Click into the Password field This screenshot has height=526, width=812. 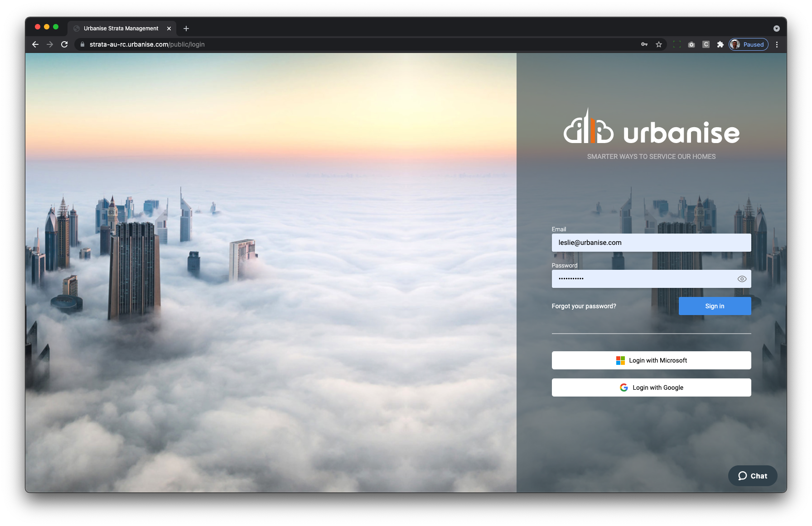pos(643,279)
